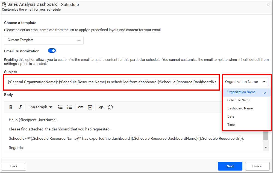
Task: Open the Custom Template dropdown
Action: tap(44, 40)
